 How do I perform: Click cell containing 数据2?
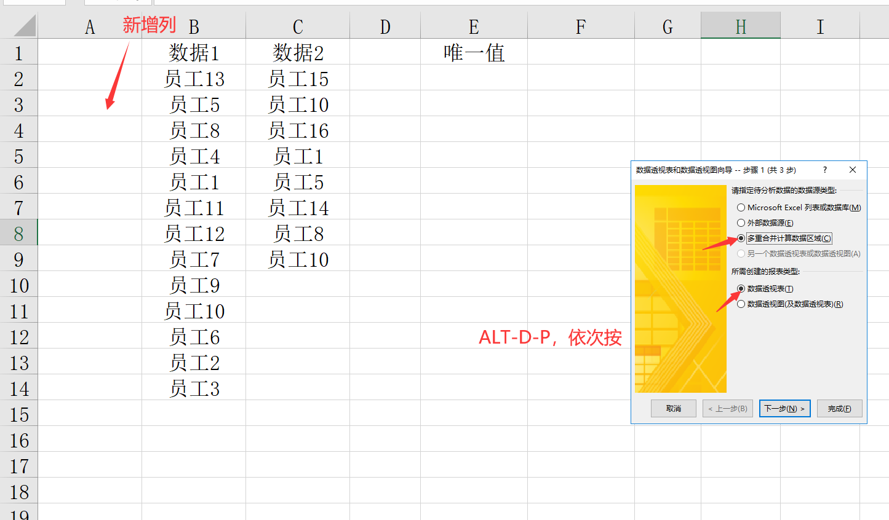(298, 52)
